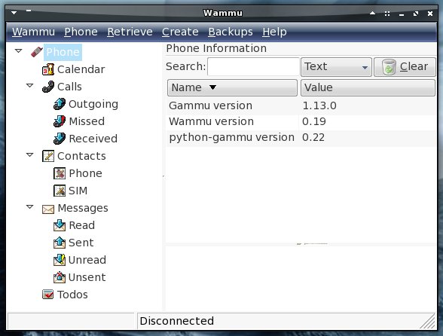Select the Unread messages label

tap(87, 260)
